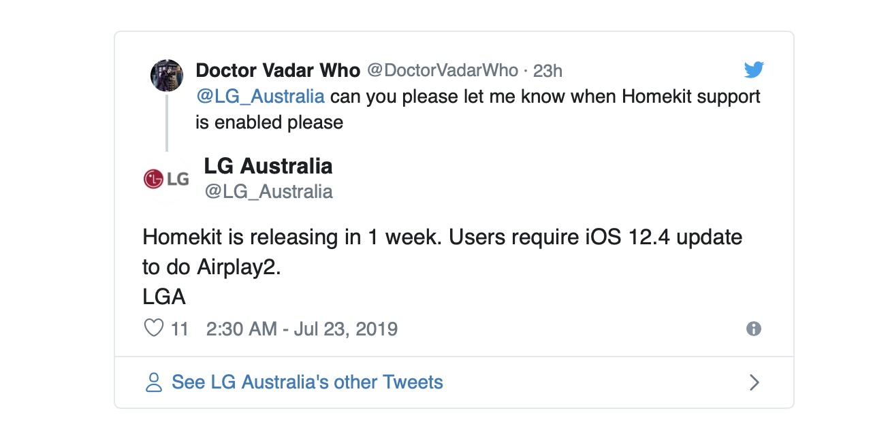Expand the right chevron arrow

coord(754,382)
